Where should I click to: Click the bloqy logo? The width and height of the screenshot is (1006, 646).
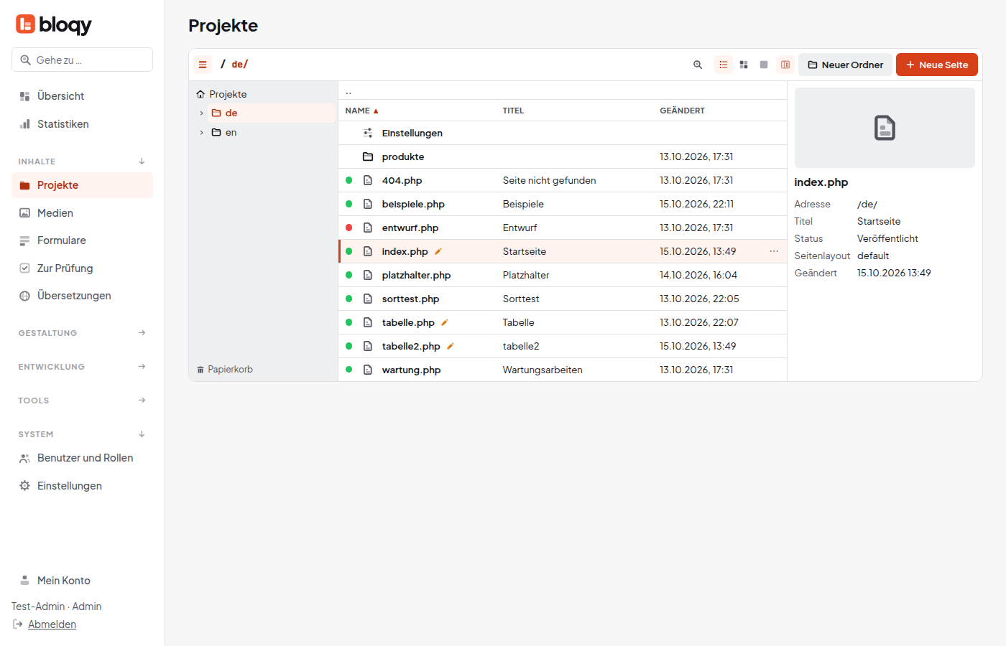[54, 24]
